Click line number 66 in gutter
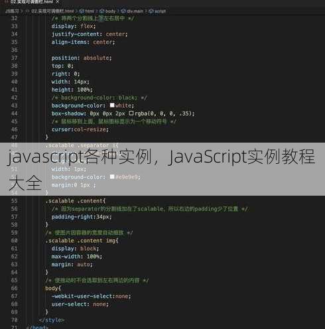The width and height of the screenshot is (325, 329). point(14,288)
